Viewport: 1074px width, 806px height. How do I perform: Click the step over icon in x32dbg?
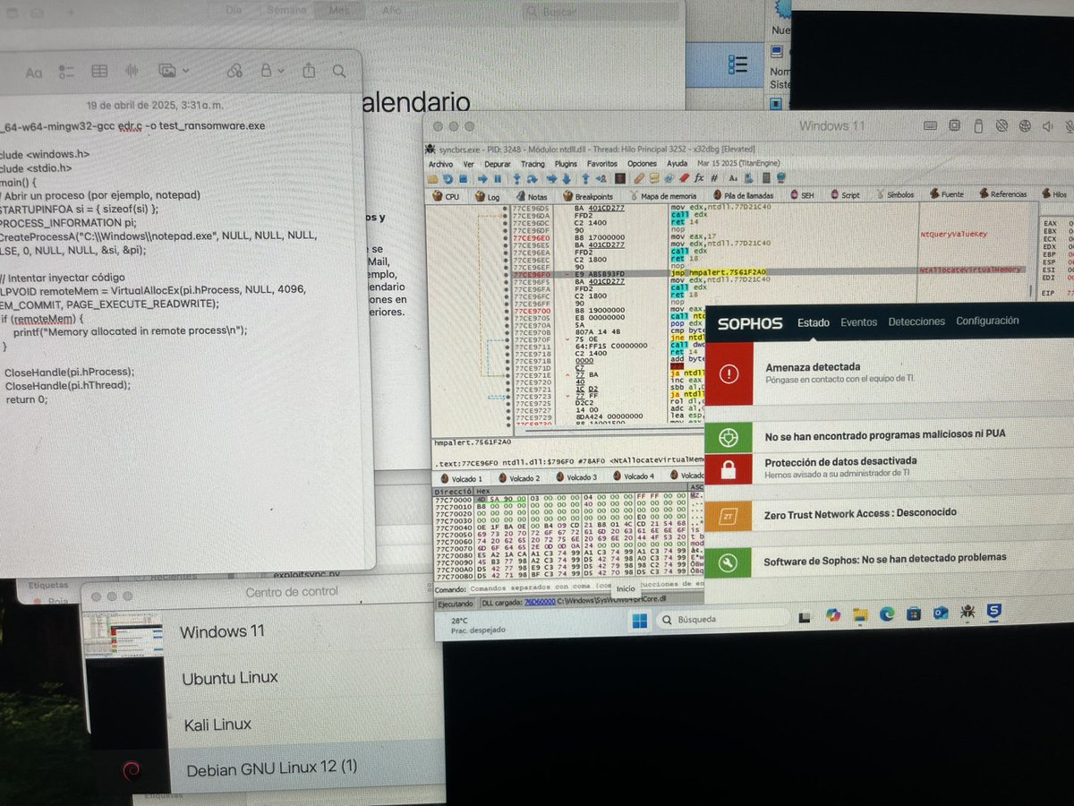(x=532, y=179)
